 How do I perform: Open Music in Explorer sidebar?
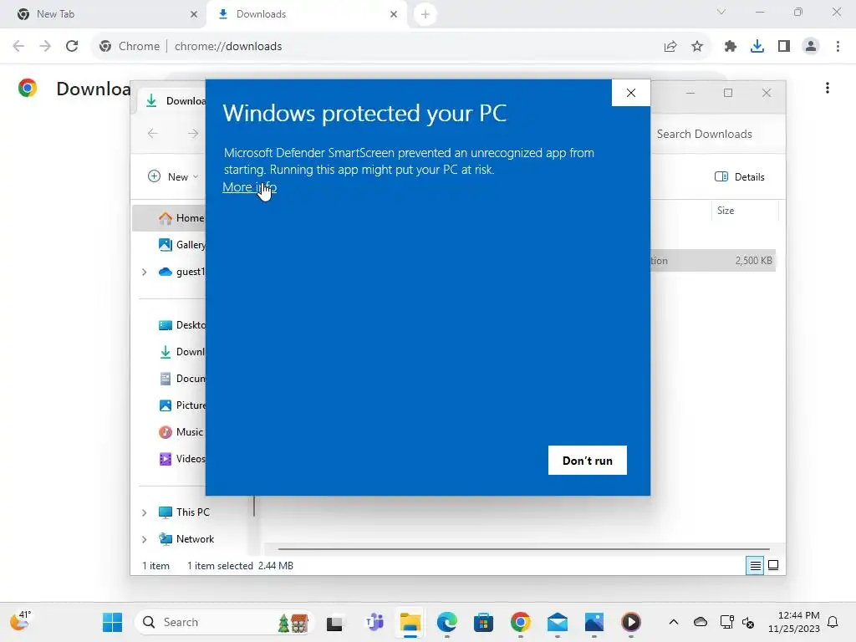[181, 432]
